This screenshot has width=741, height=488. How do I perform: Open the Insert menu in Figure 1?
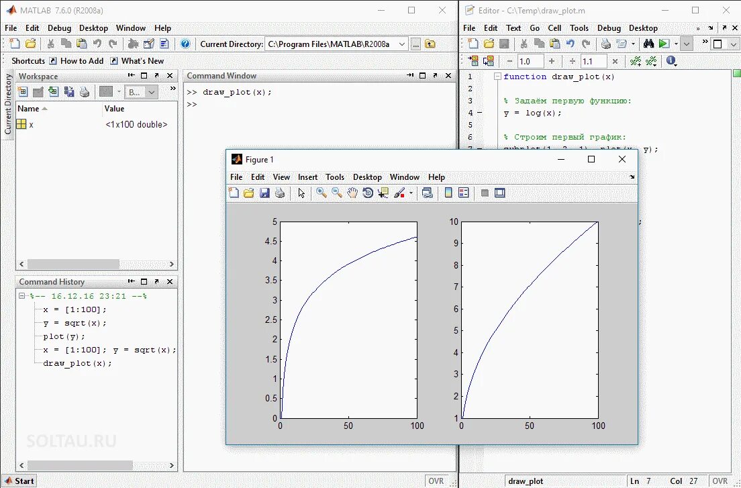click(307, 177)
